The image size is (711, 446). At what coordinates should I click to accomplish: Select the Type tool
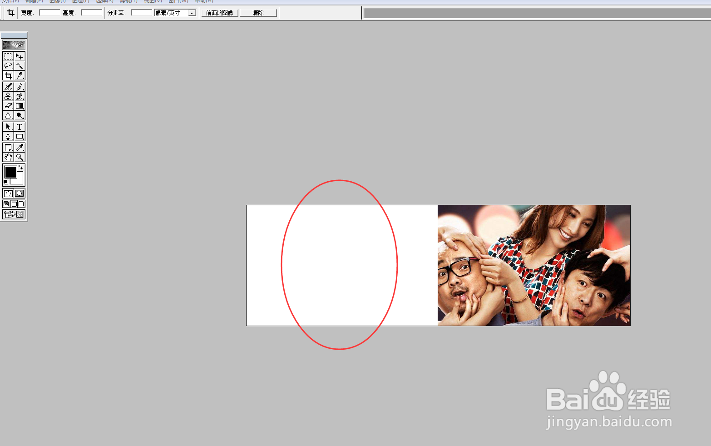click(x=20, y=127)
